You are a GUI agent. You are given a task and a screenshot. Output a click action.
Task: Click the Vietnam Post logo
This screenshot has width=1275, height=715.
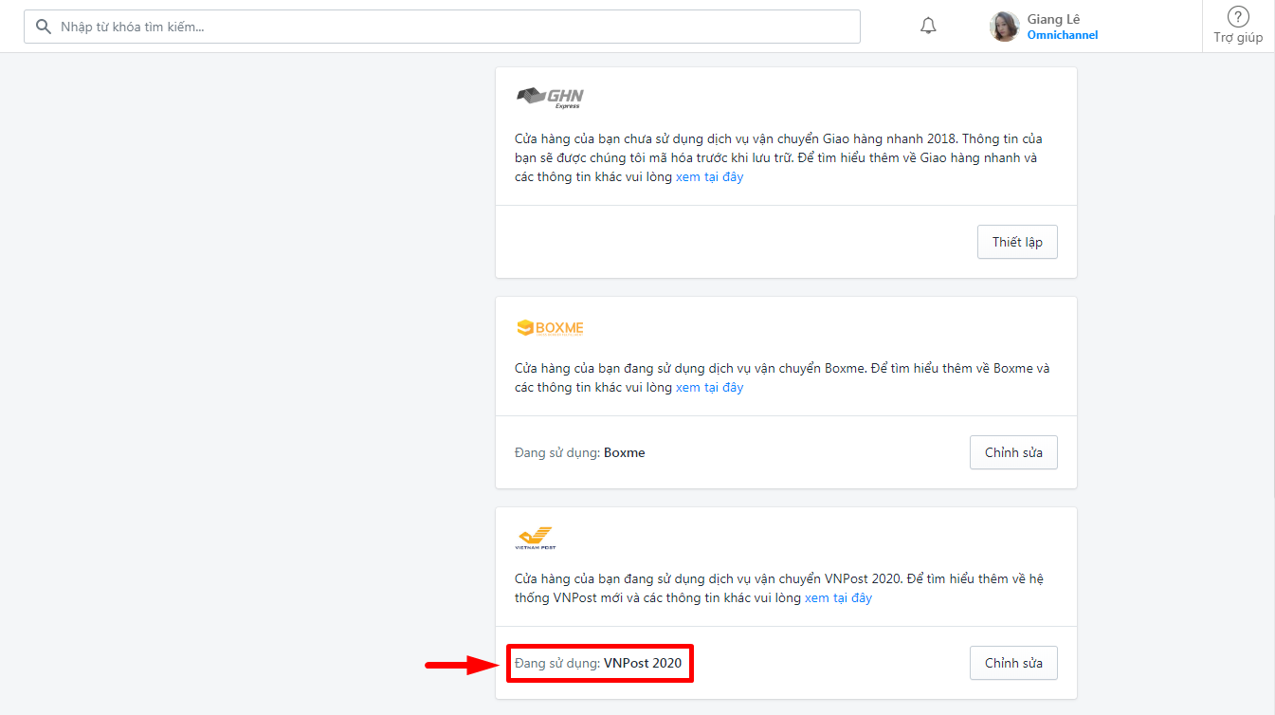(x=536, y=538)
